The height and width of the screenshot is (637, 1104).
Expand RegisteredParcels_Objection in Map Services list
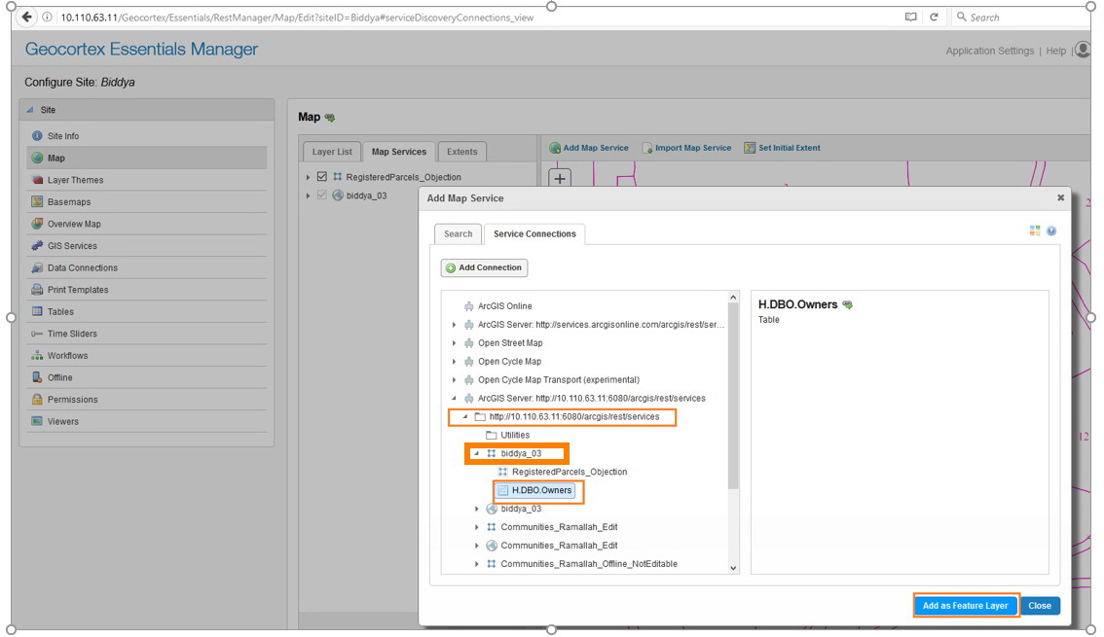coord(308,177)
